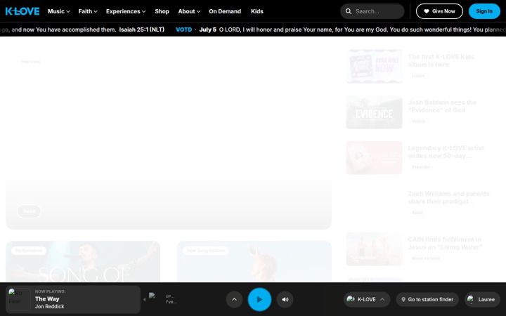Open the Lauree host chip
506x316 pixels.
482,300
